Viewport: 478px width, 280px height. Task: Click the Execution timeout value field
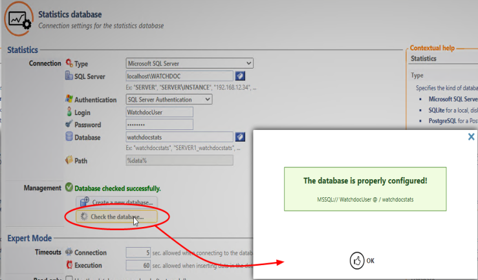[x=138, y=265]
